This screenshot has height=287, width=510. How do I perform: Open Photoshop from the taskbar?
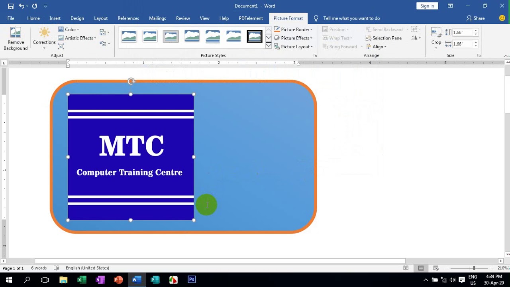click(192, 280)
